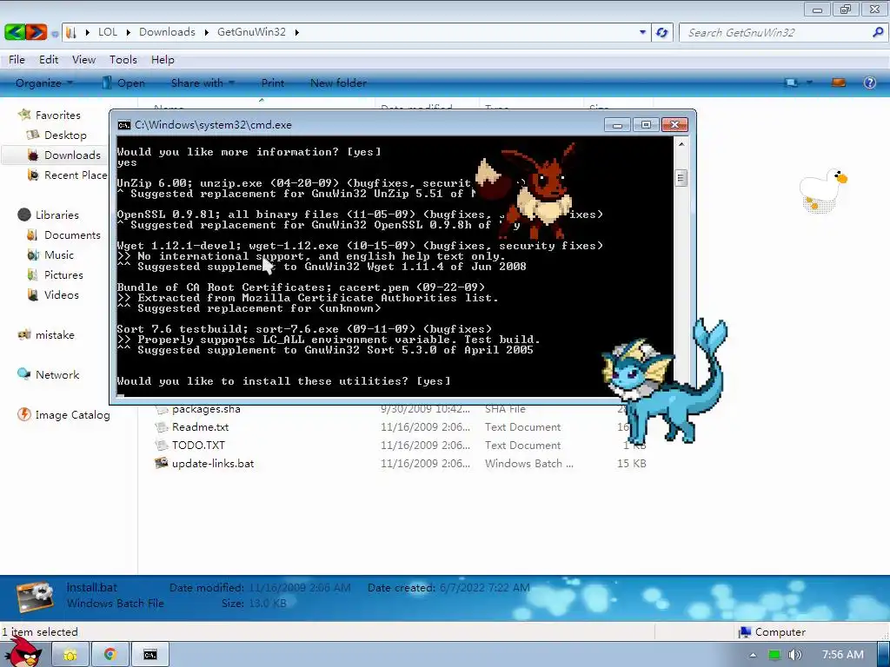Expand the Organize dropdown

pos(70,83)
